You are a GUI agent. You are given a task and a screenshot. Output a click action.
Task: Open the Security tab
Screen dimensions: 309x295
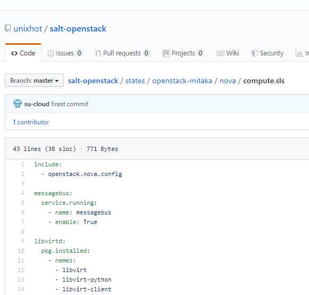point(267,53)
